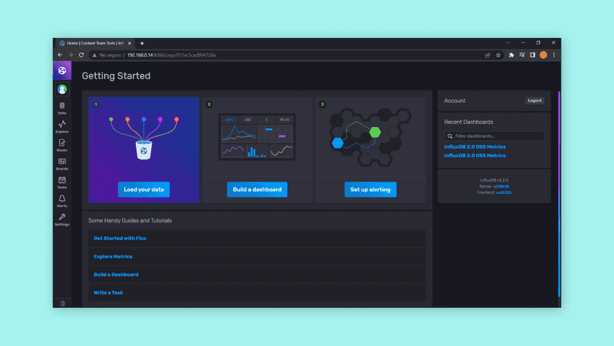
Task: Focus the Filter dashboards search field
Action: pos(494,136)
